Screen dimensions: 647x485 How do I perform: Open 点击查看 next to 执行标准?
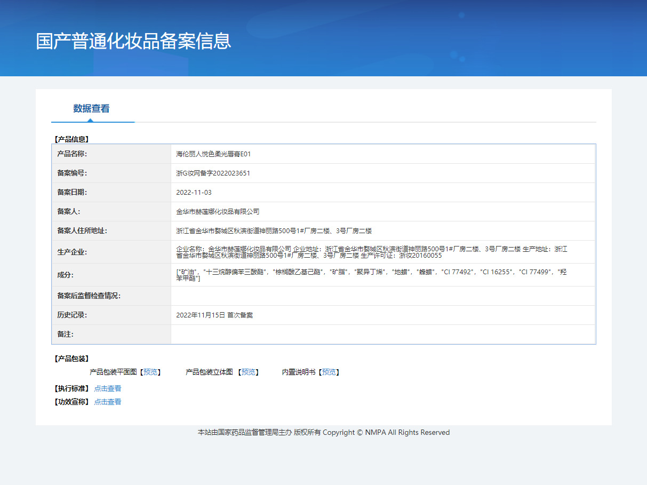(108, 388)
